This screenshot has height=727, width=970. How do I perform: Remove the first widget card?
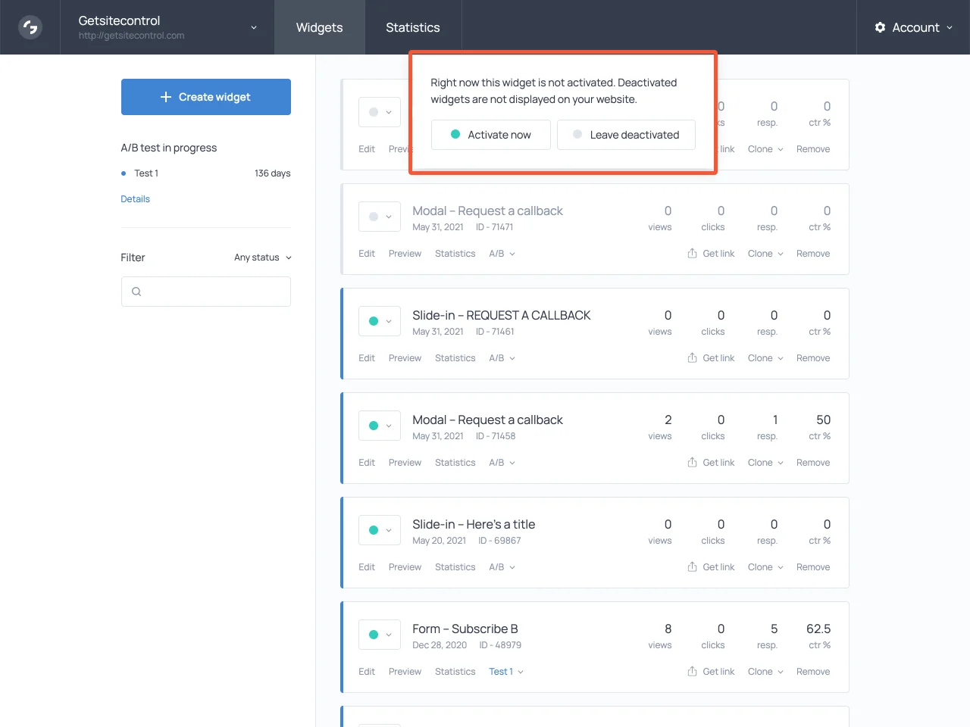(x=813, y=149)
